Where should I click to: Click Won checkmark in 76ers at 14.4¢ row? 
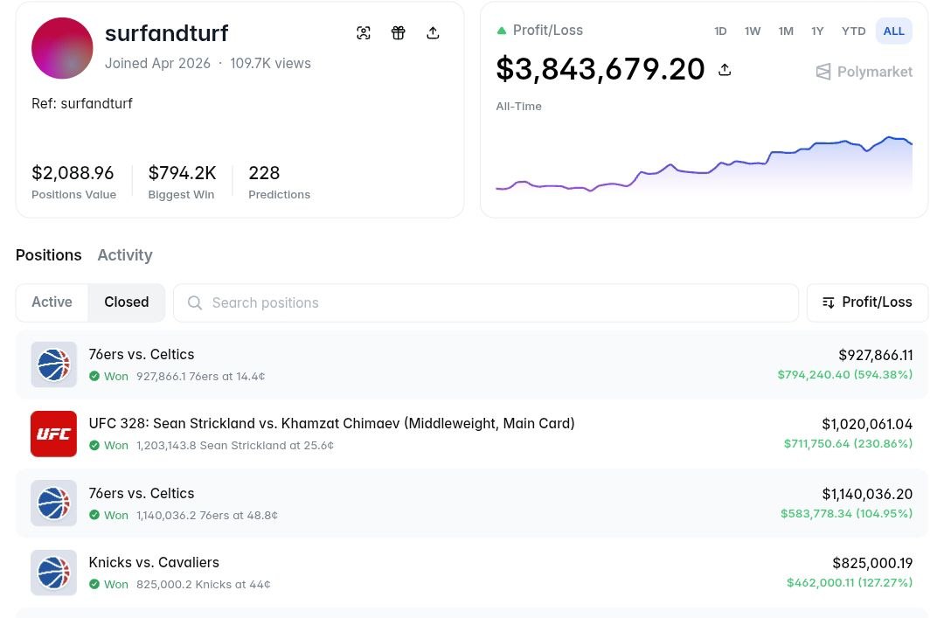click(94, 377)
